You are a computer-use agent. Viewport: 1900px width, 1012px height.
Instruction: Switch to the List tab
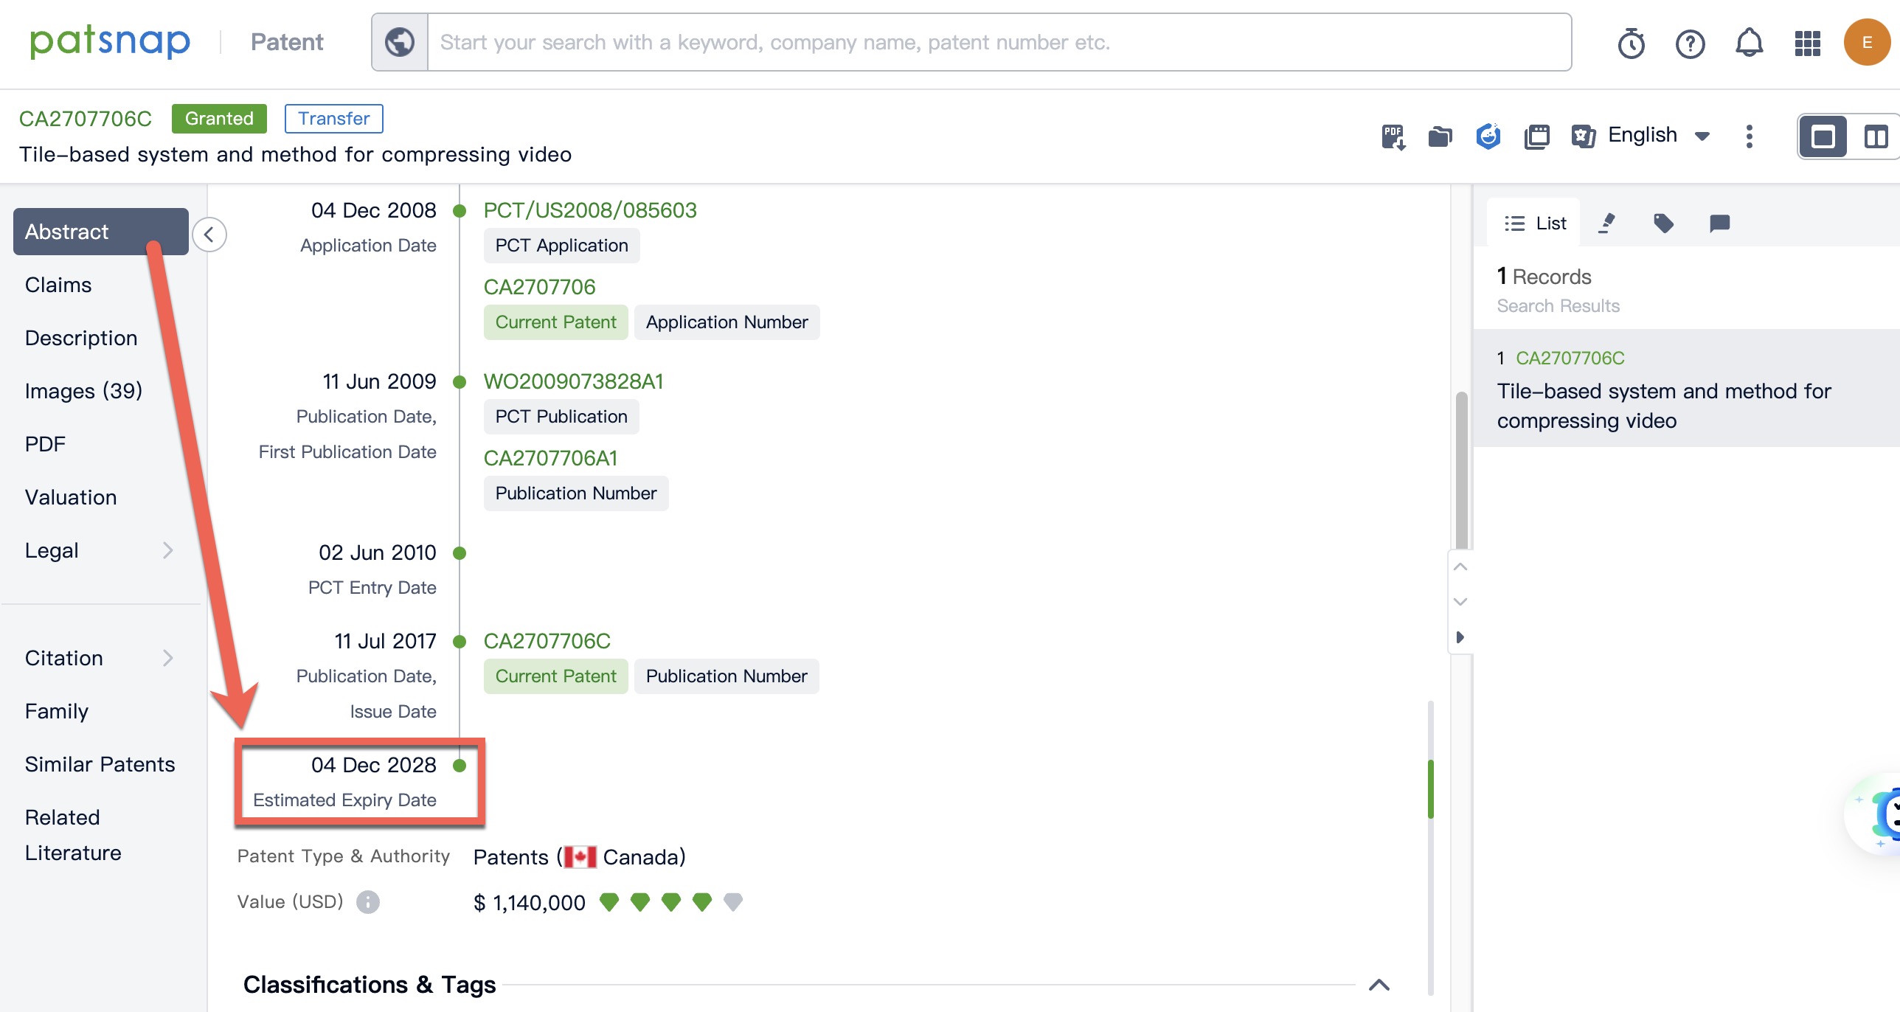pos(1536,223)
